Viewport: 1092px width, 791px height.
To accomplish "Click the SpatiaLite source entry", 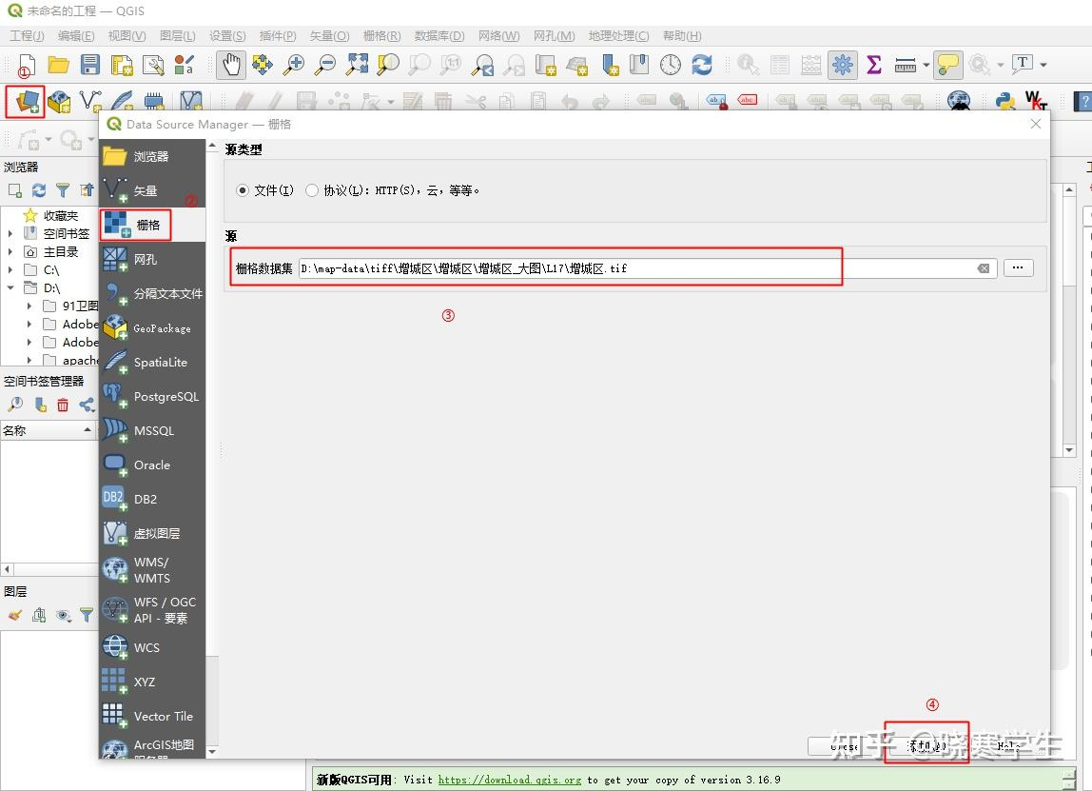I will (152, 363).
